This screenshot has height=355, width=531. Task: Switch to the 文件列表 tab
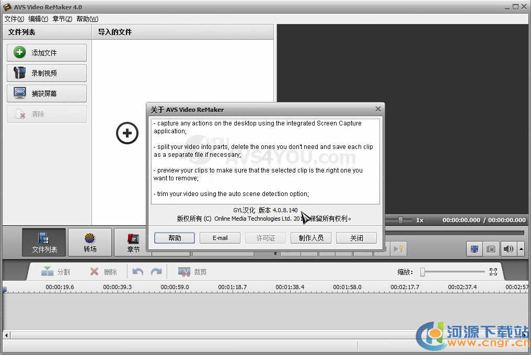click(44, 242)
